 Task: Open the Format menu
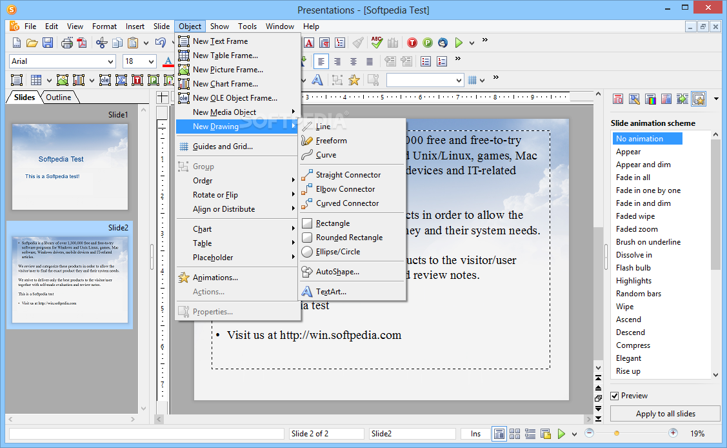pos(105,26)
